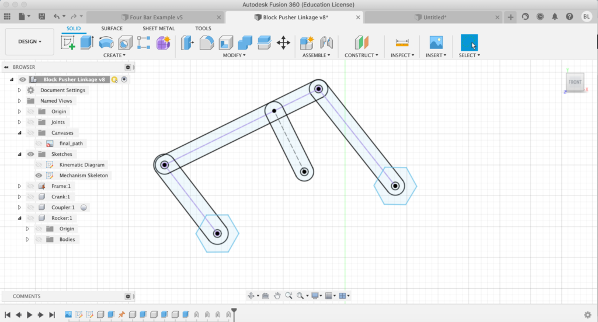Hide the Mechanism Skeleton sketch

point(39,176)
